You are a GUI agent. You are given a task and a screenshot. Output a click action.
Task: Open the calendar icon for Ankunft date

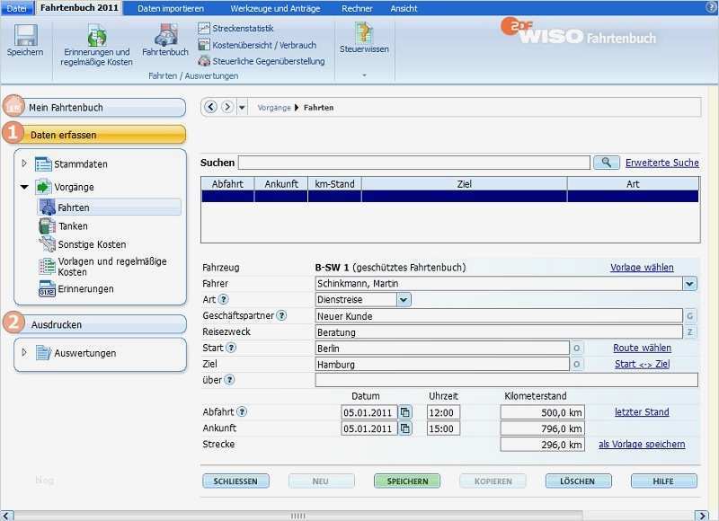point(405,428)
